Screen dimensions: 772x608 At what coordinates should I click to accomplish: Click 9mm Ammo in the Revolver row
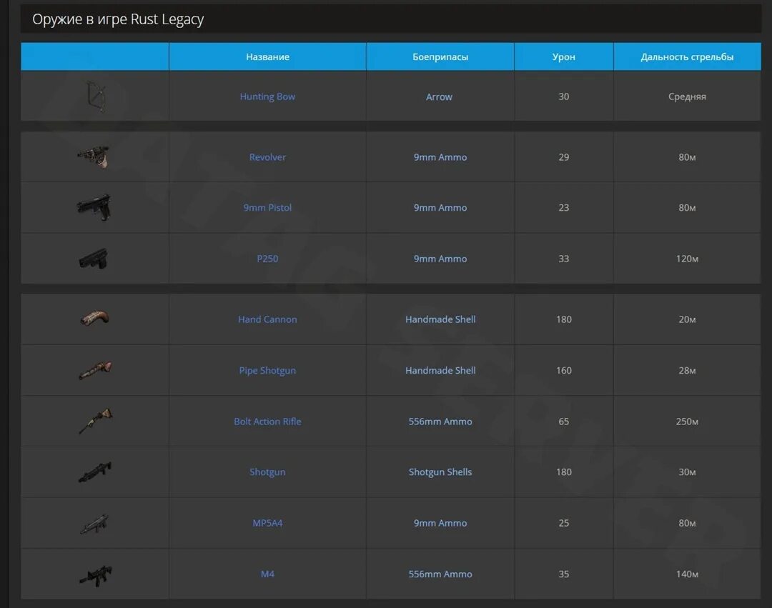pos(440,157)
